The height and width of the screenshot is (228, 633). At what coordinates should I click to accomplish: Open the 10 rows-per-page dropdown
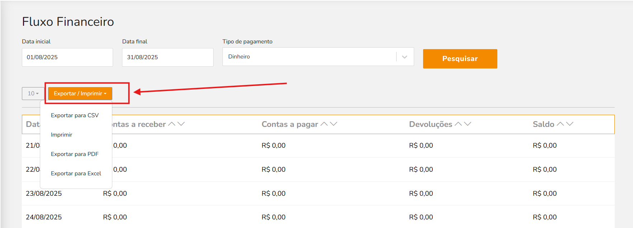coord(33,94)
